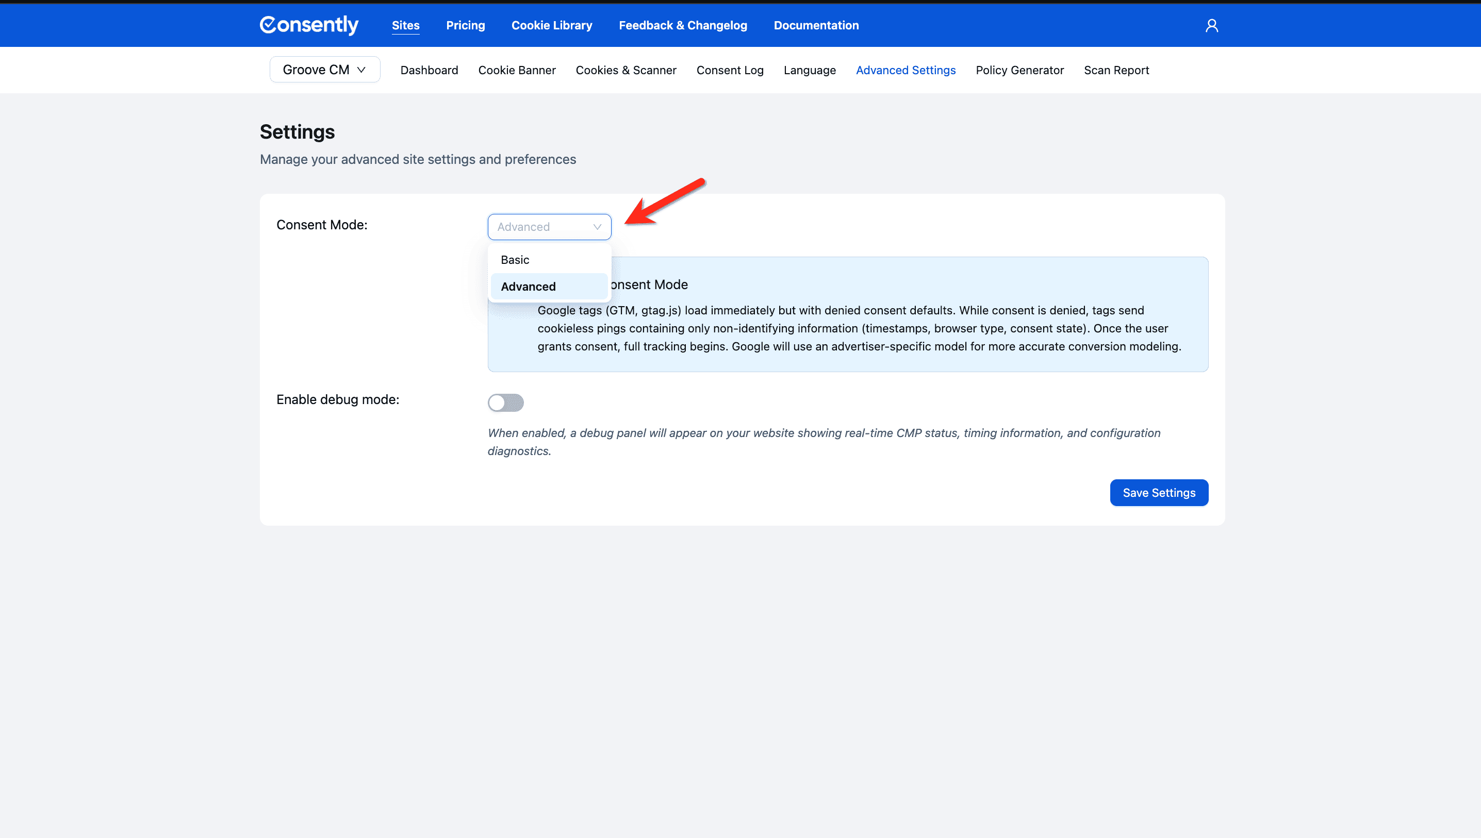Image resolution: width=1481 pixels, height=838 pixels.
Task: Go to Cookie Library page
Action: click(551, 25)
